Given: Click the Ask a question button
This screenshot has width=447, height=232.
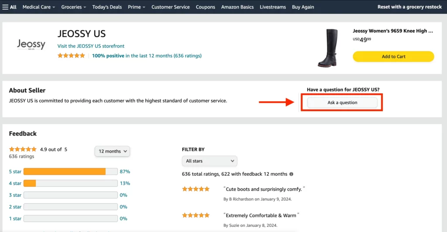Looking at the screenshot, I should coord(342,102).
